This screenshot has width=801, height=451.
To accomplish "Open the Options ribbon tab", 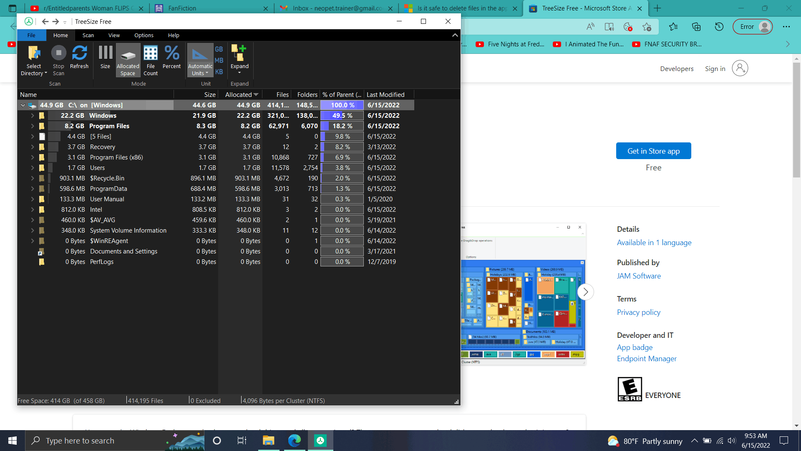I will click(144, 35).
